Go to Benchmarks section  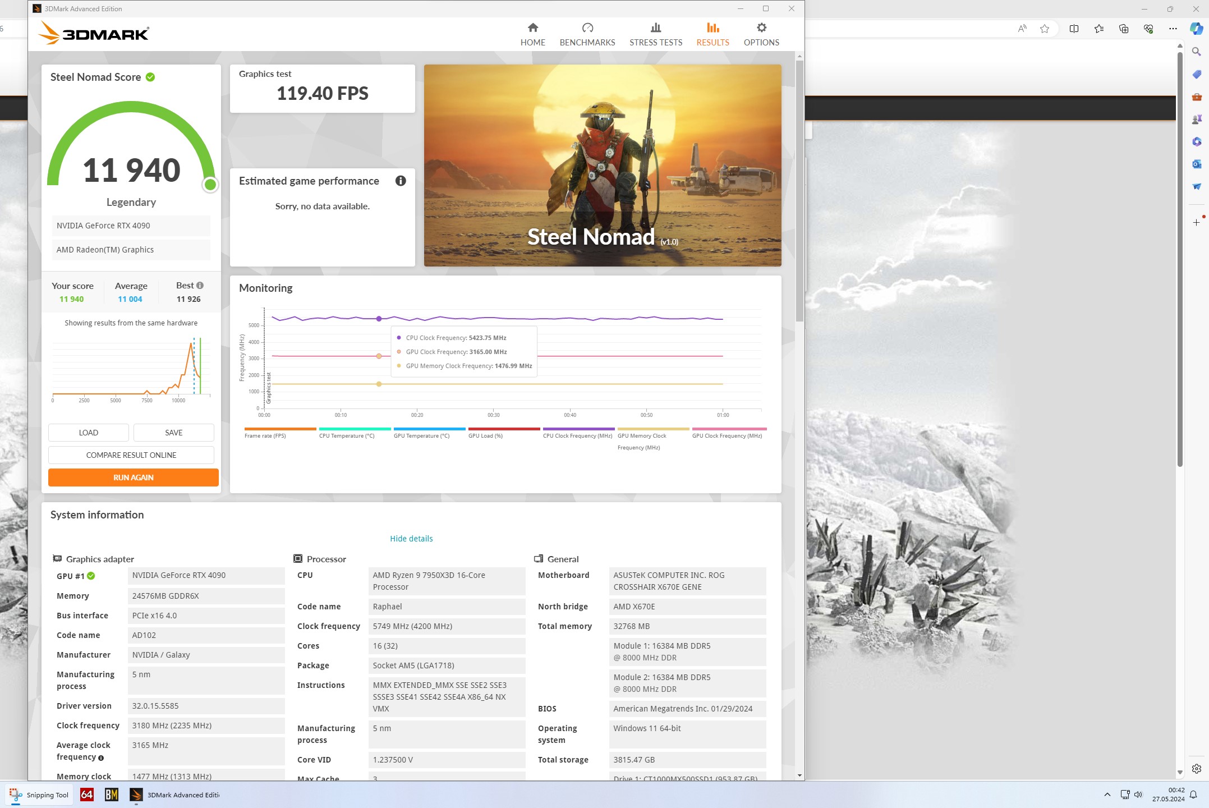tap(587, 35)
